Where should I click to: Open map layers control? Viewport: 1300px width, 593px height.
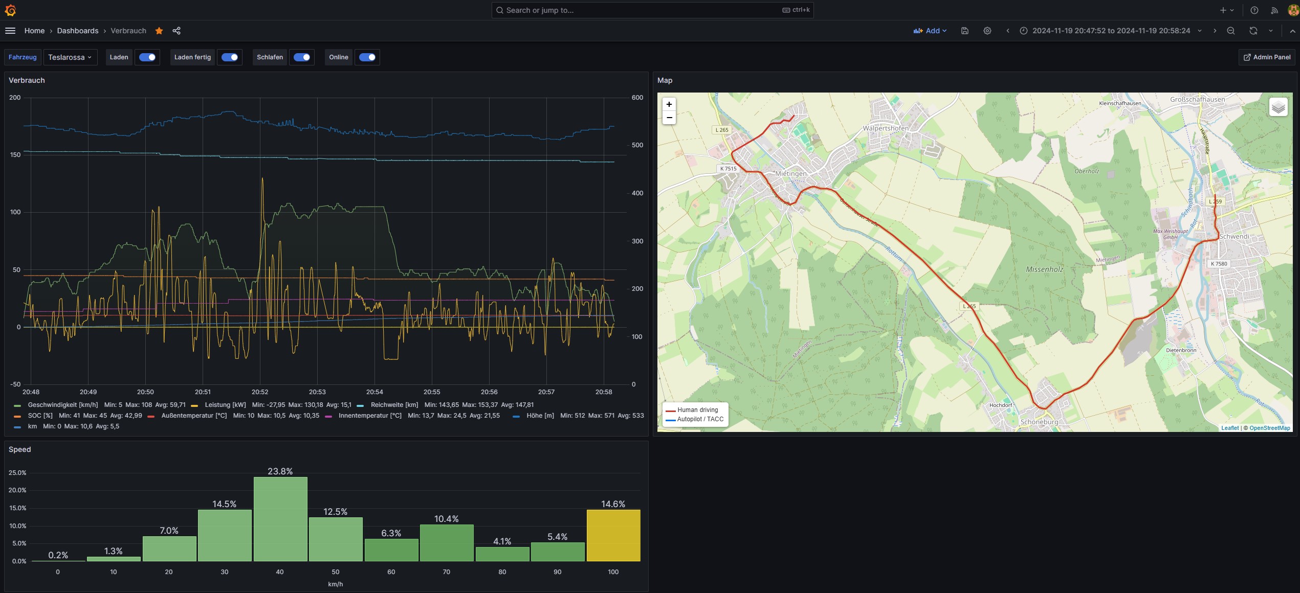(1278, 107)
